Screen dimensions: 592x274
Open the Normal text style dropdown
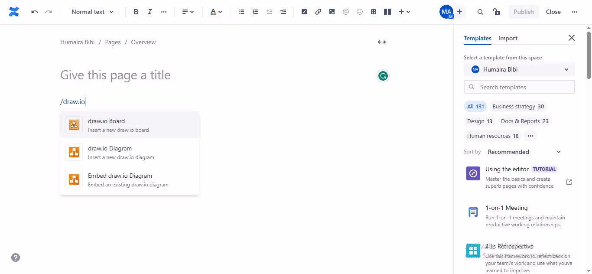pyautogui.click(x=92, y=12)
